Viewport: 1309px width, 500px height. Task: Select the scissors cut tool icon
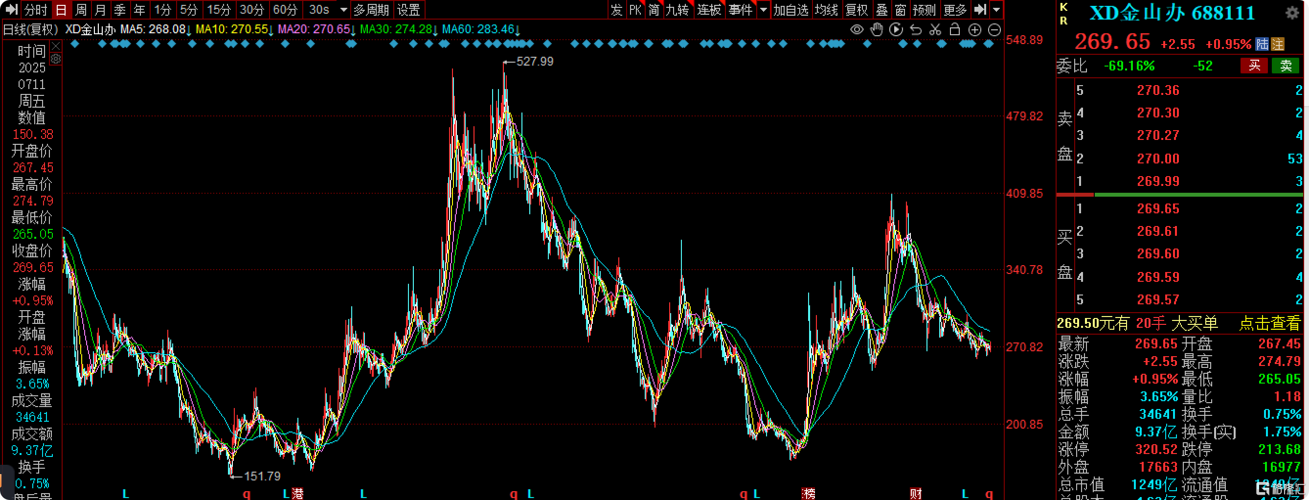935,29
